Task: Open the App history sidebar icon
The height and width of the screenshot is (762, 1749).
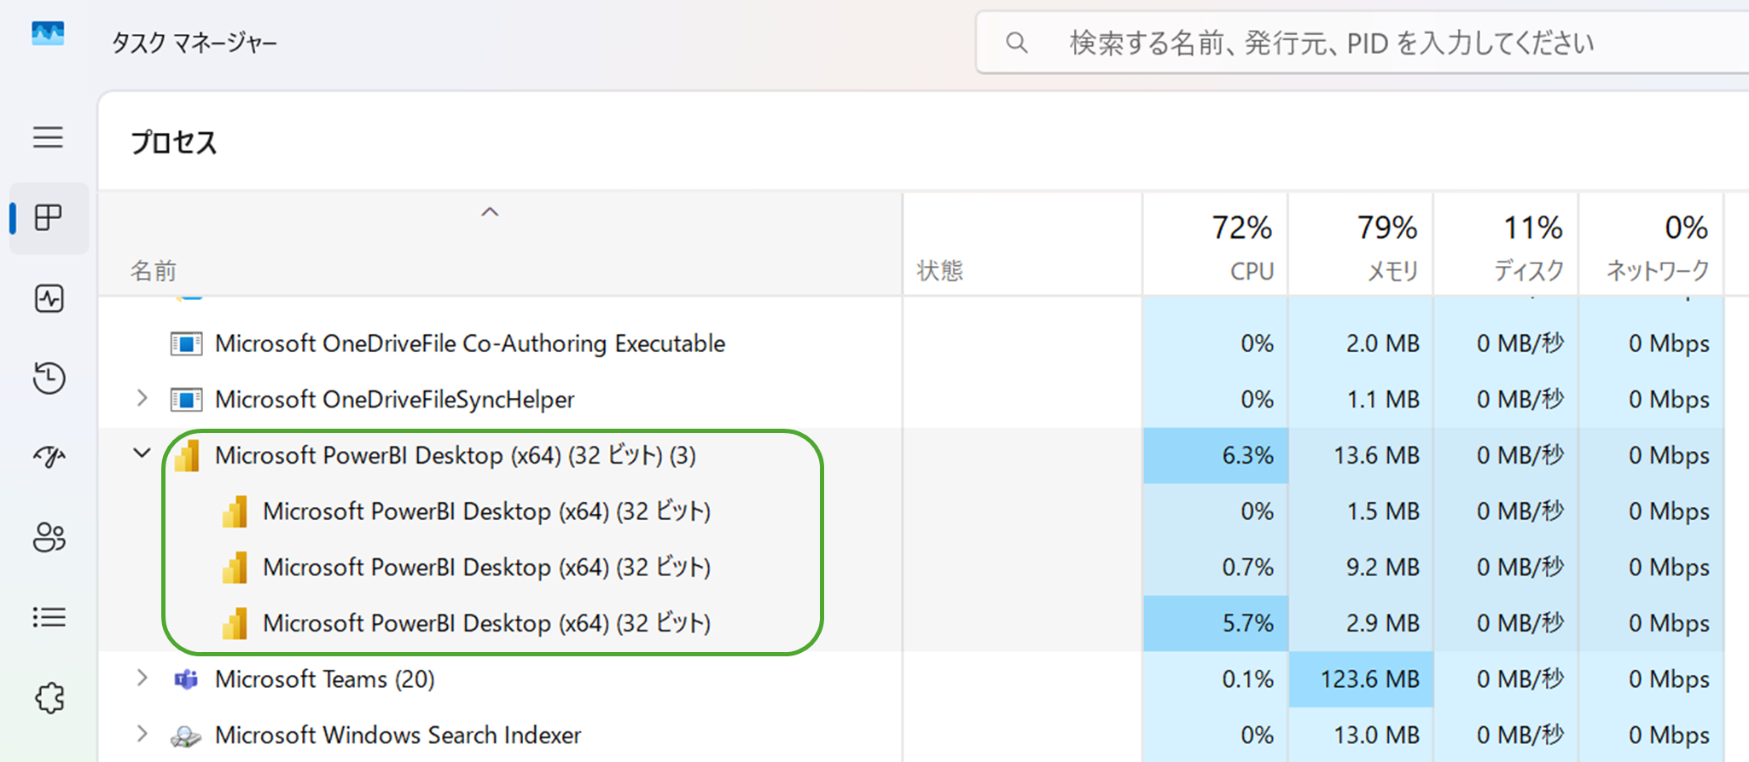Action: [49, 378]
